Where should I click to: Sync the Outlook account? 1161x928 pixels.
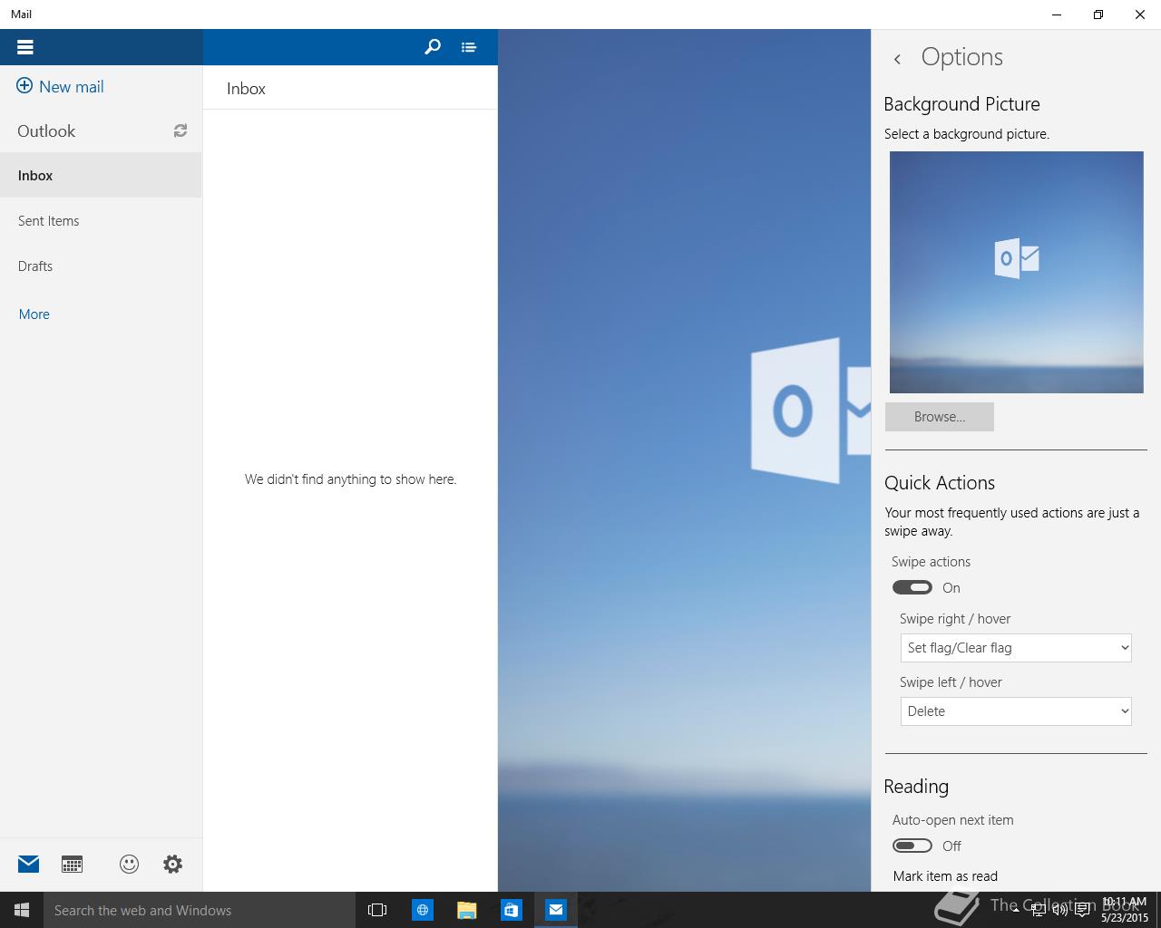pyautogui.click(x=180, y=130)
